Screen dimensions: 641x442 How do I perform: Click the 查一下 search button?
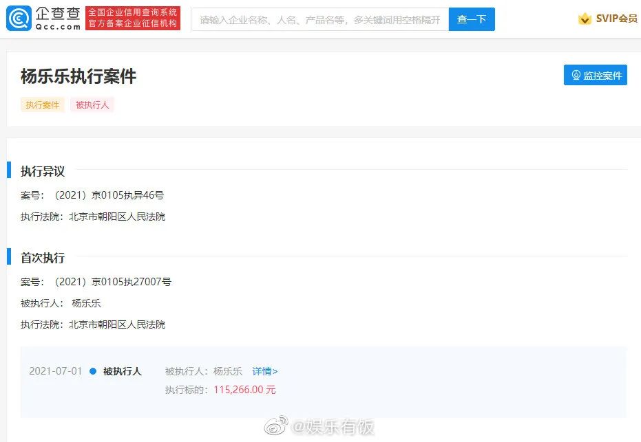tap(472, 19)
